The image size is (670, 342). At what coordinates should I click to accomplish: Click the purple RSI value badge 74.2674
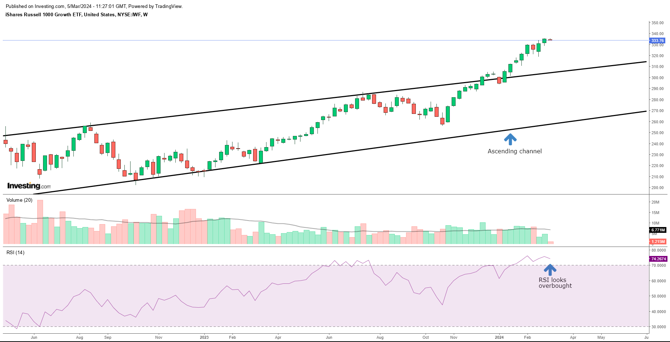pos(658,259)
